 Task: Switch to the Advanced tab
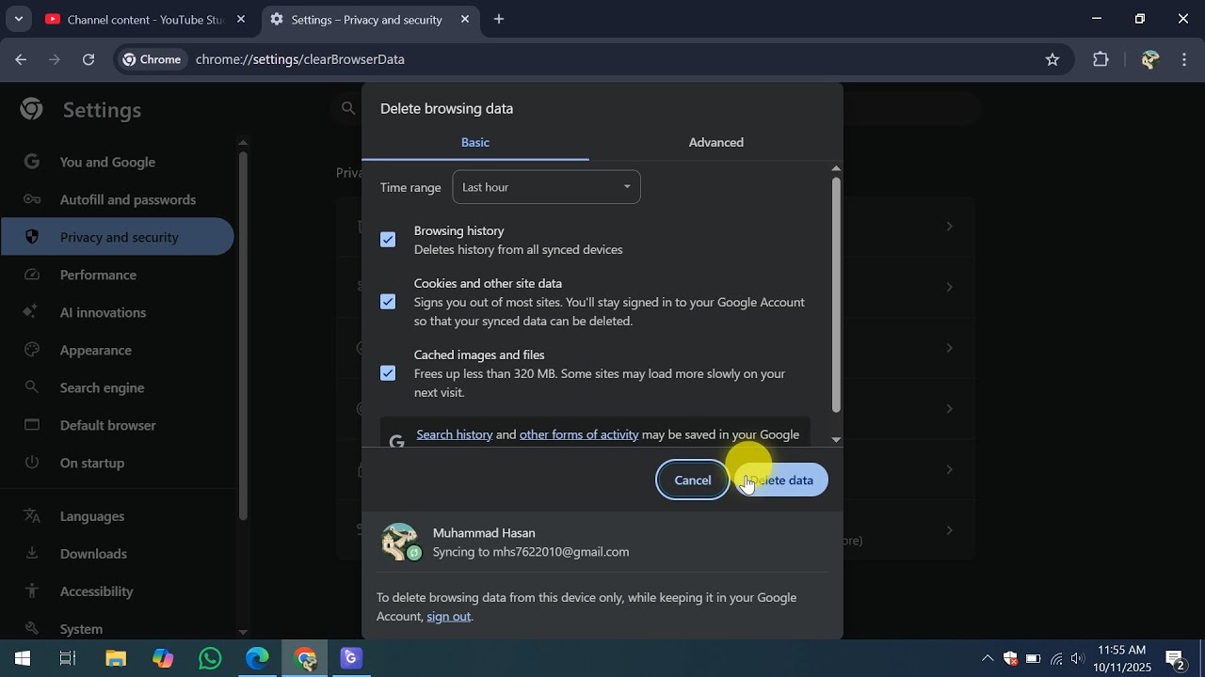pos(715,142)
